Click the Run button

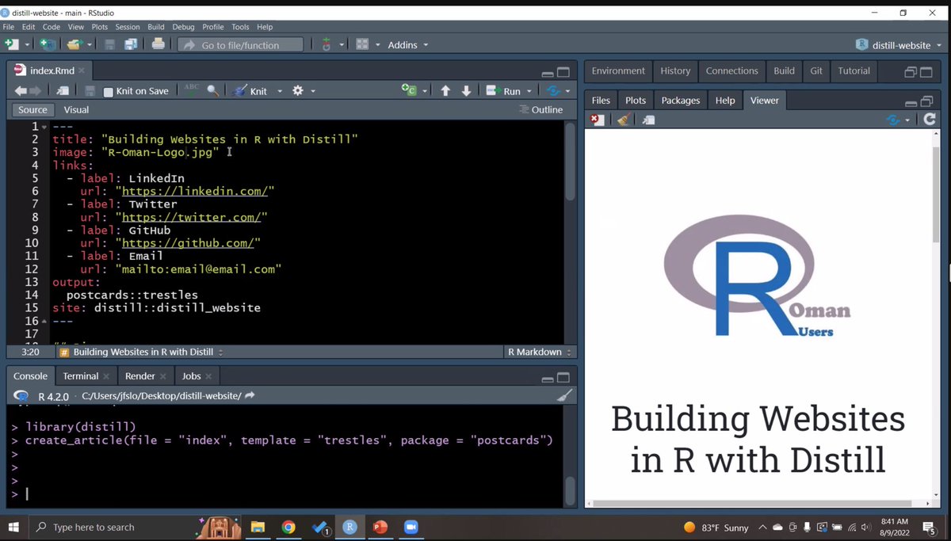(x=503, y=91)
